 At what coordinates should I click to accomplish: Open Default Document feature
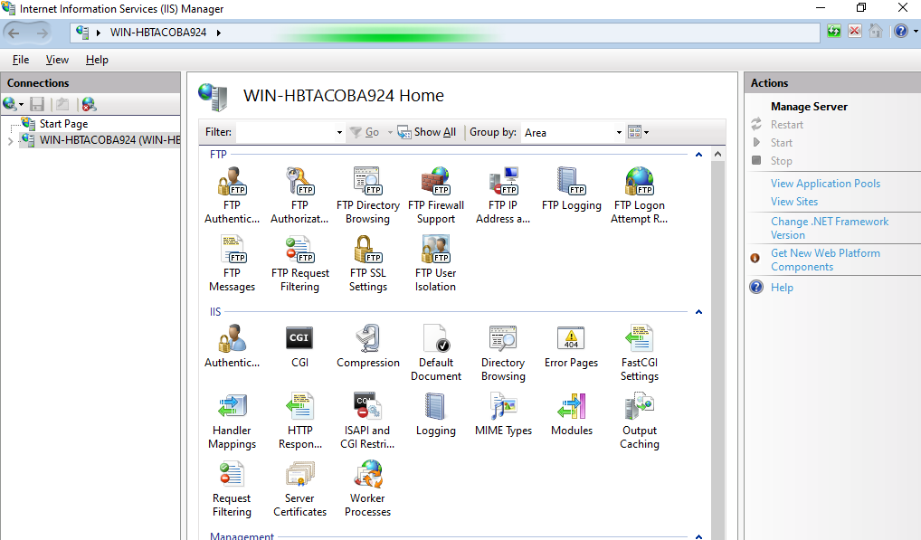436,353
